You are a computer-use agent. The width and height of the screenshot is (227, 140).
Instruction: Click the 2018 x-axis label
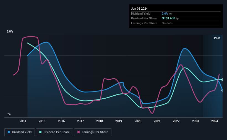coord(100,121)
